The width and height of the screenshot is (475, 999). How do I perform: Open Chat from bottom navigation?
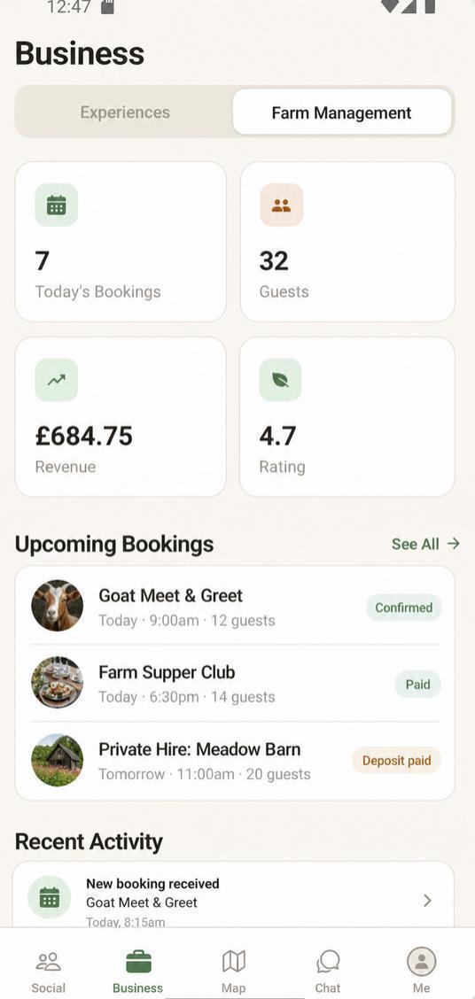point(328,972)
